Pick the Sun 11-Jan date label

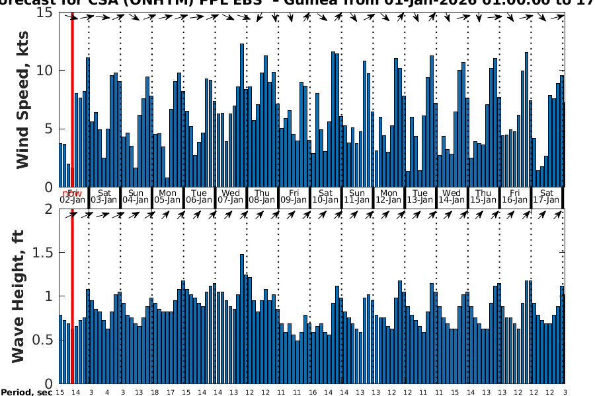(357, 197)
